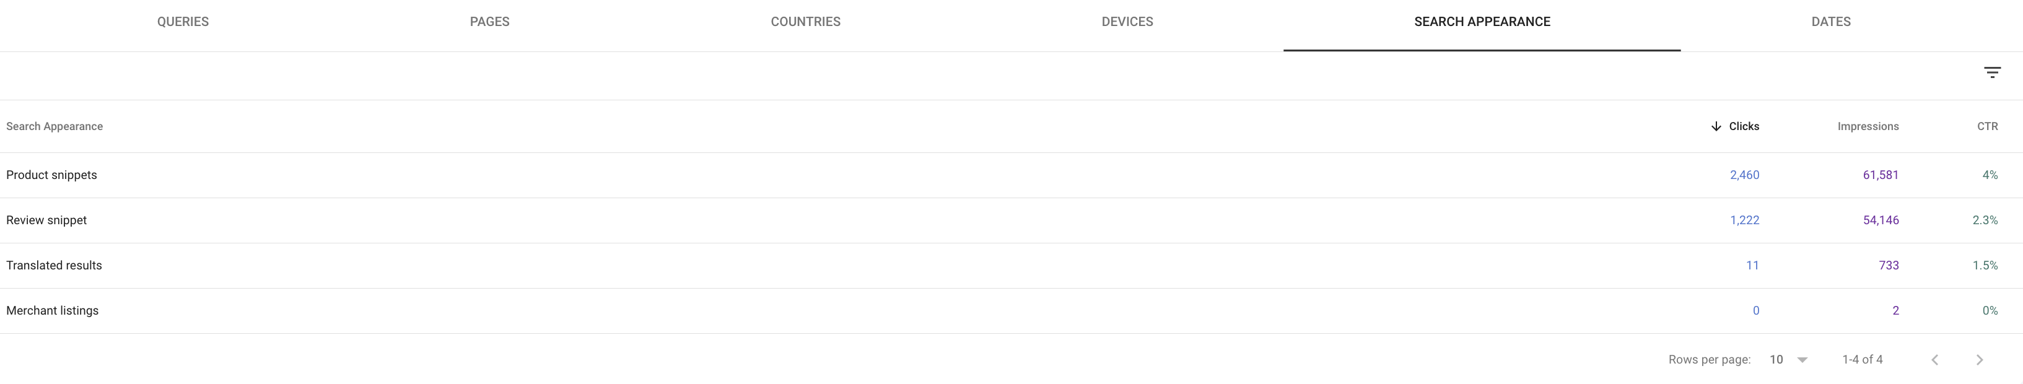This screenshot has height=384, width=2023.
Task: Go to next page of results
Action: (x=1980, y=360)
